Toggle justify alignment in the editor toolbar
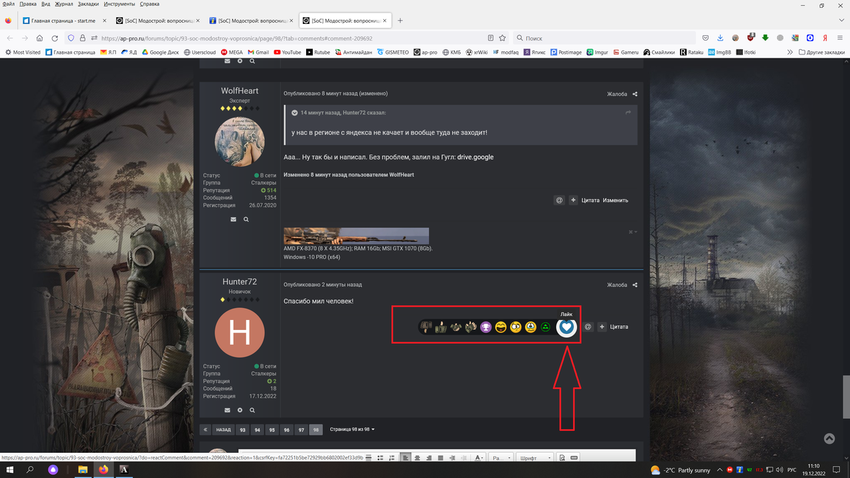This screenshot has height=478, width=850. point(440,457)
